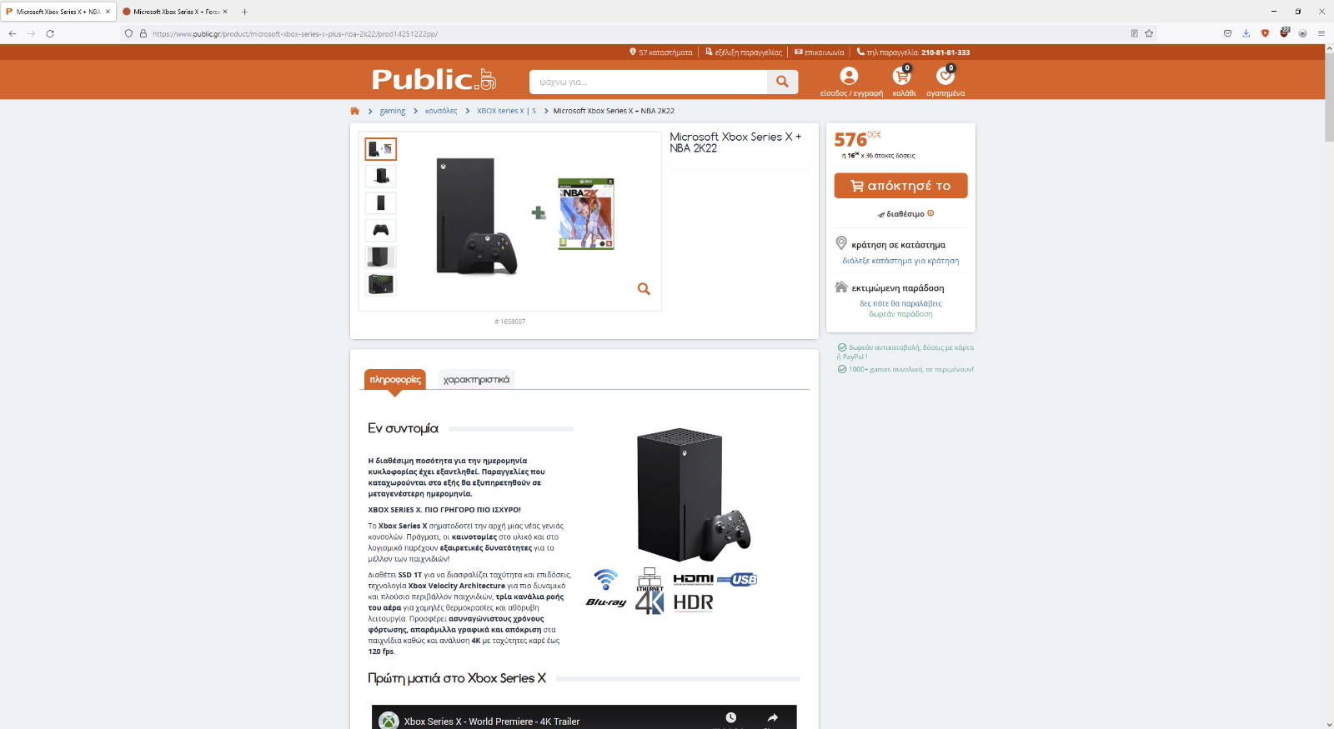Viewport: 1334px width, 729px height.
Task: Select the πληροφορίες tab
Action: point(395,380)
